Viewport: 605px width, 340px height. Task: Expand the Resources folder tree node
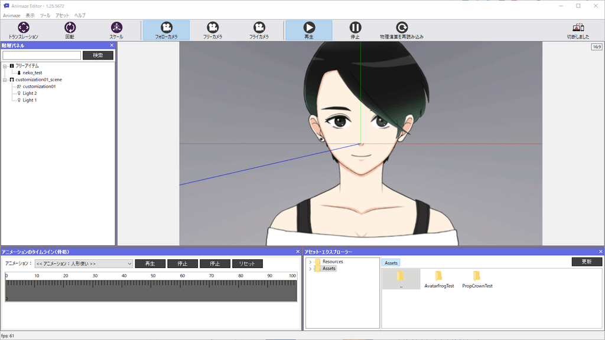click(x=310, y=262)
